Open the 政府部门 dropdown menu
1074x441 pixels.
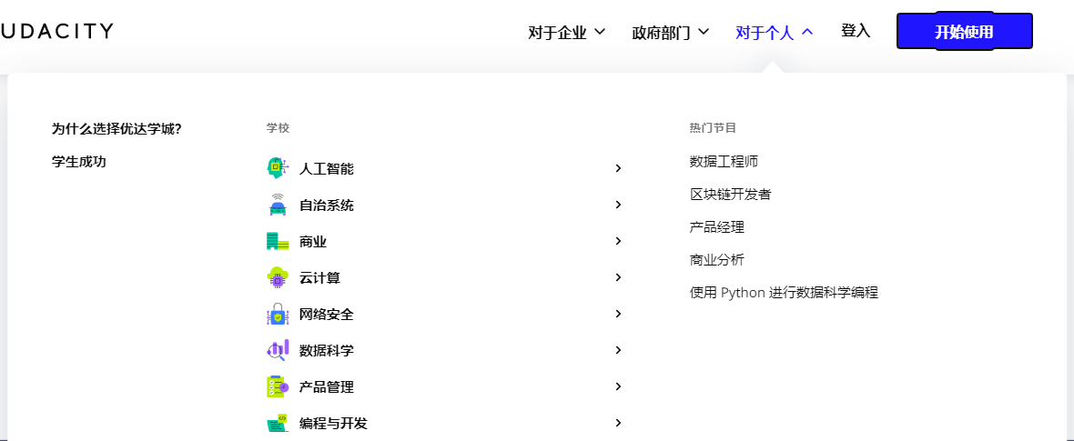[671, 32]
